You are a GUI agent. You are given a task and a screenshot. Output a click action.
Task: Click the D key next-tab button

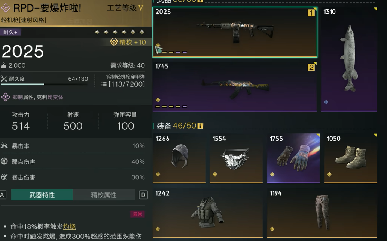pyautogui.click(x=143, y=195)
